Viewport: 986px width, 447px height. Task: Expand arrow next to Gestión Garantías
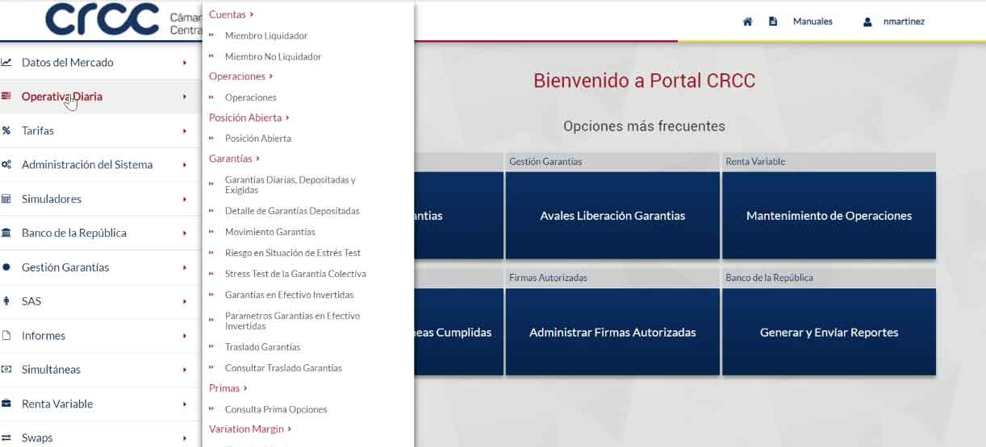[x=185, y=267]
